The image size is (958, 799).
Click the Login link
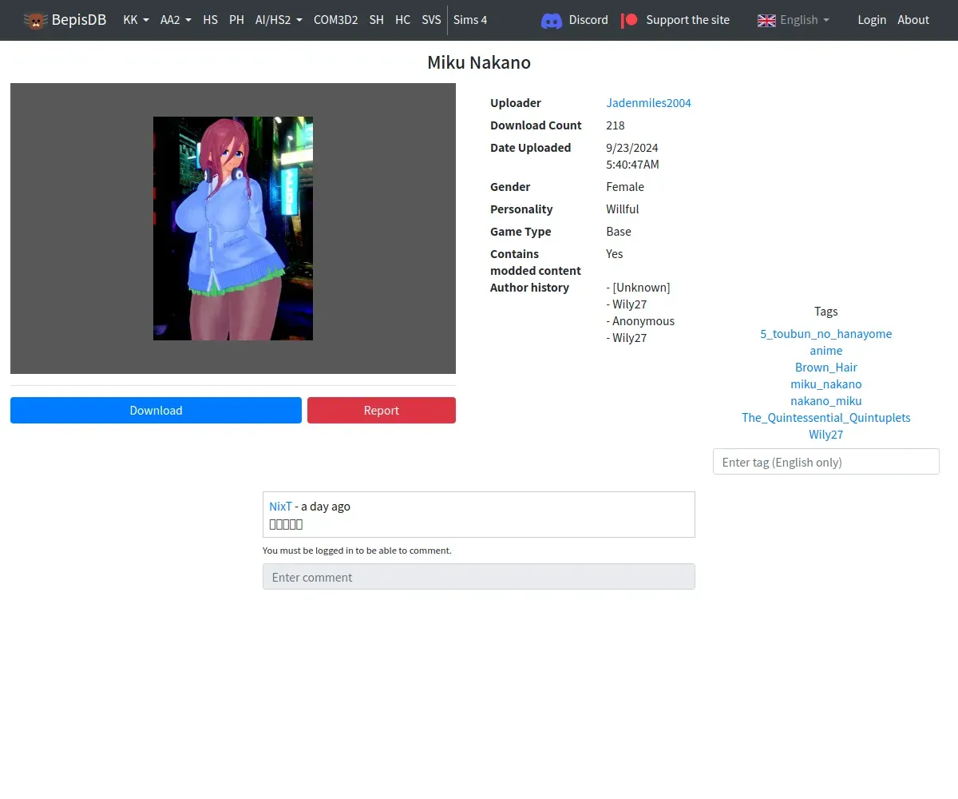coord(872,20)
